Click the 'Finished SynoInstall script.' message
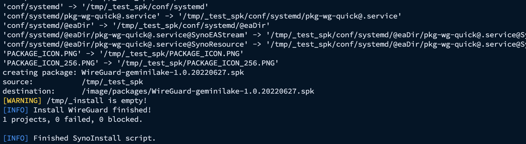Viewport: 526px width, 144px height. click(x=94, y=138)
